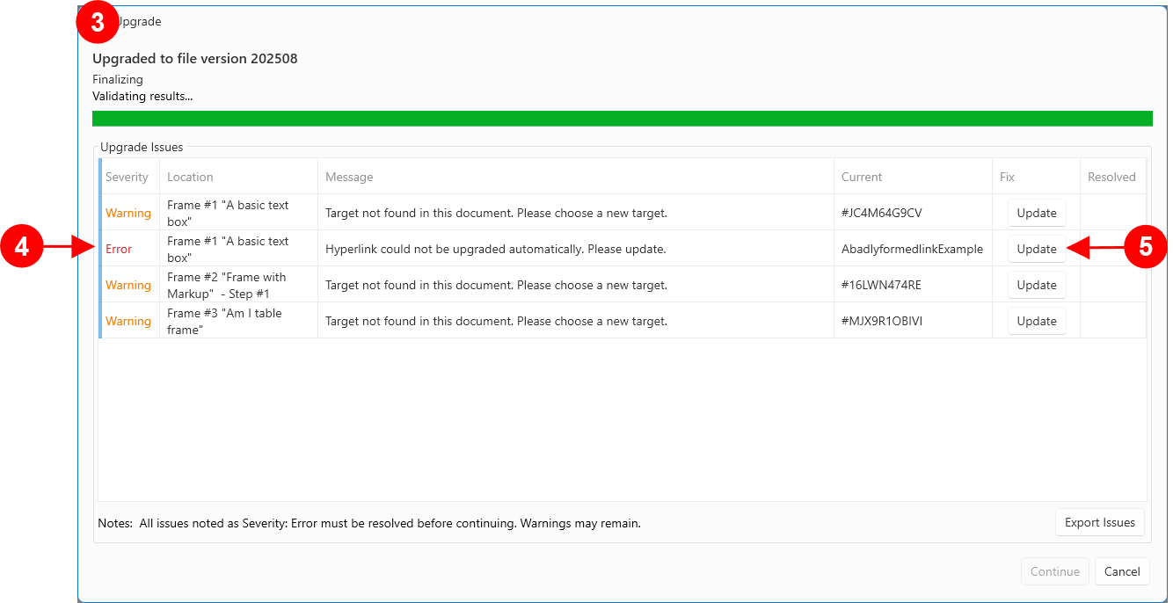Click the Resolved column header

[1111, 177]
